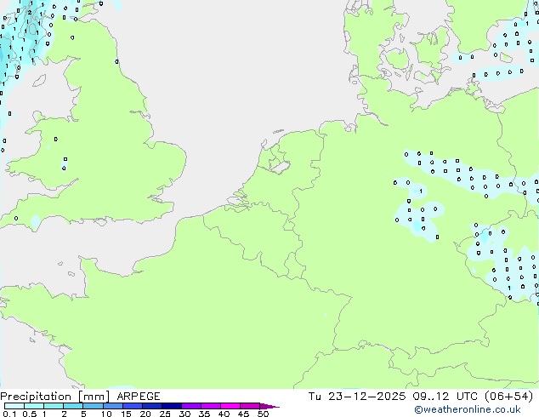
Task: Click the Rhine delta inlets in Zeeland
Action: 235,201
